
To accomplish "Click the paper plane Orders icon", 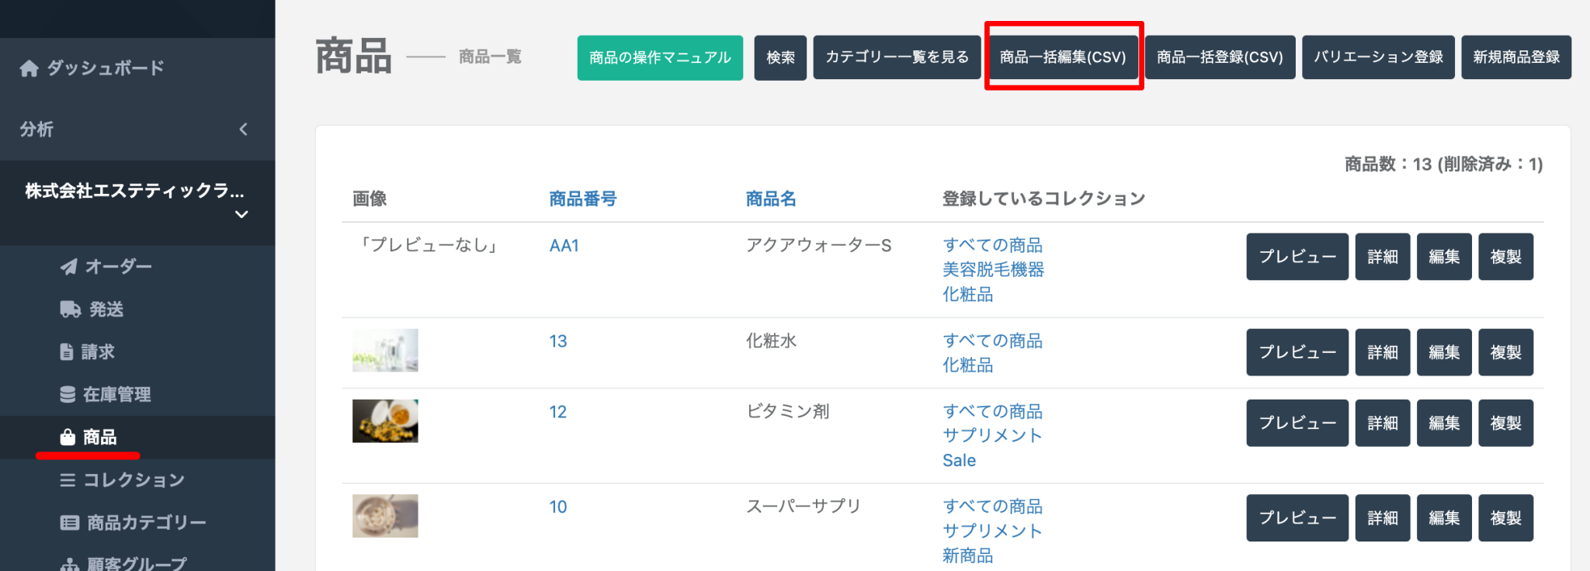I will coord(68,267).
